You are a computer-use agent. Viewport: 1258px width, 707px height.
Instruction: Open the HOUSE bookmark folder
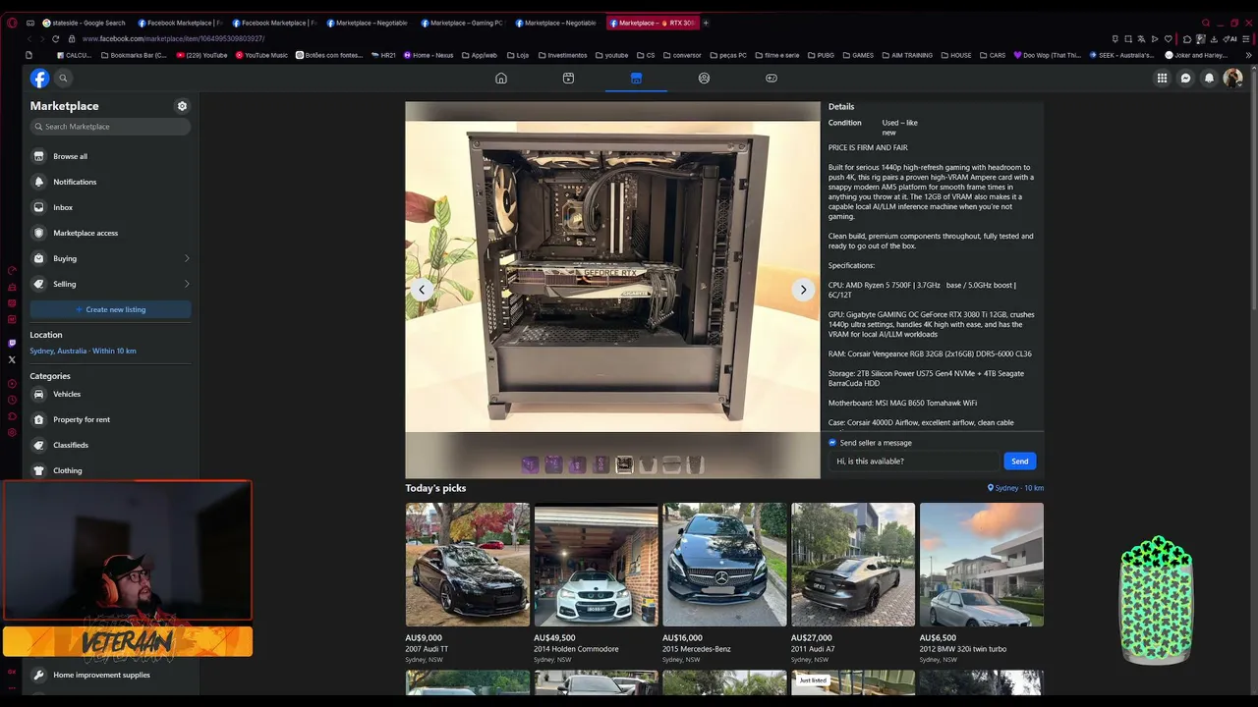[x=955, y=55]
